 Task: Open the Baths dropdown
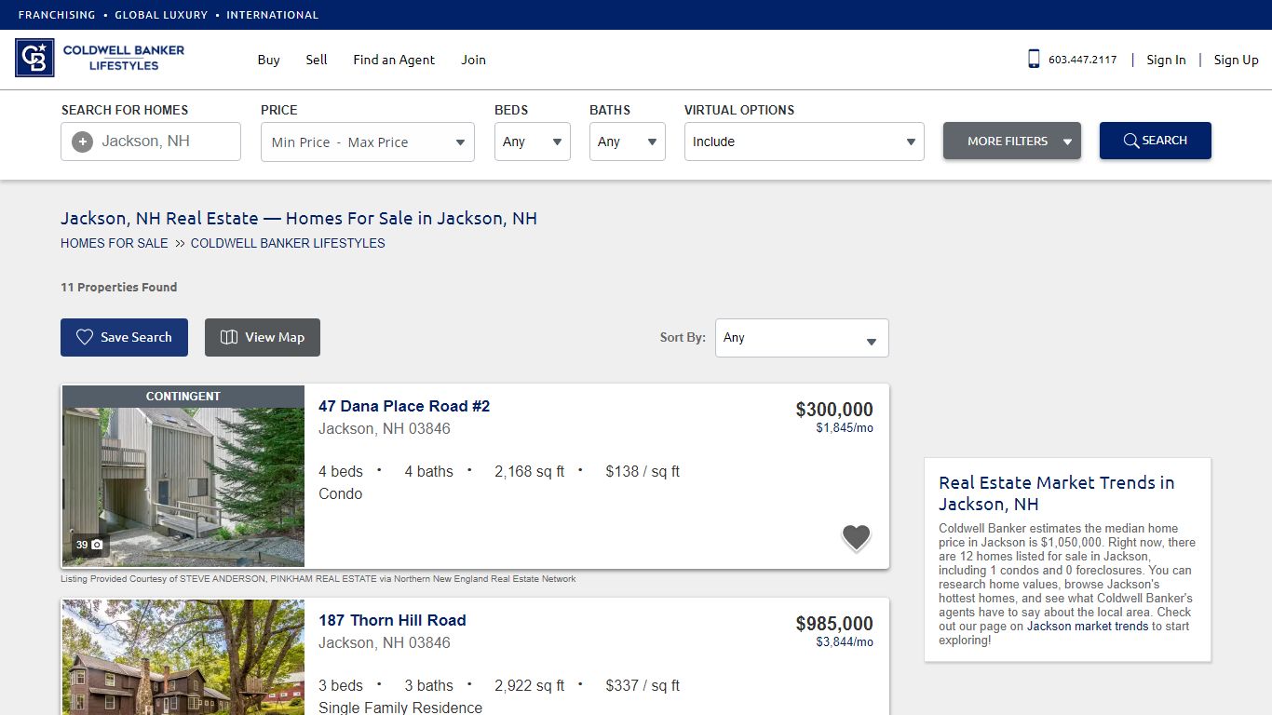[x=628, y=142]
